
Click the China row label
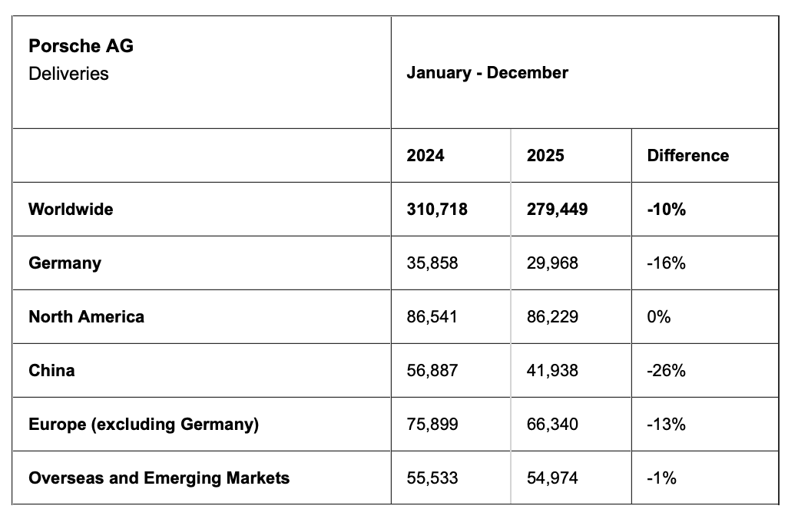[x=51, y=371]
